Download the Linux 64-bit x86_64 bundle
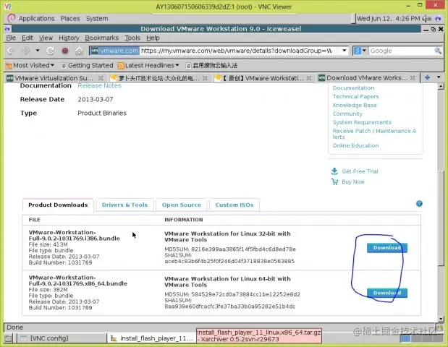This screenshot has width=448, height=347. pos(387,293)
